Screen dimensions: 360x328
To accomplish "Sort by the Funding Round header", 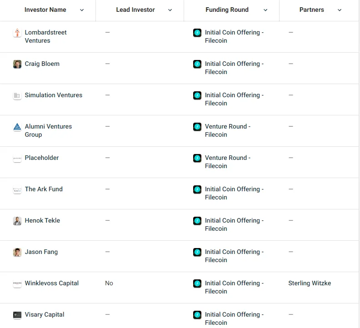I will 227,10.
